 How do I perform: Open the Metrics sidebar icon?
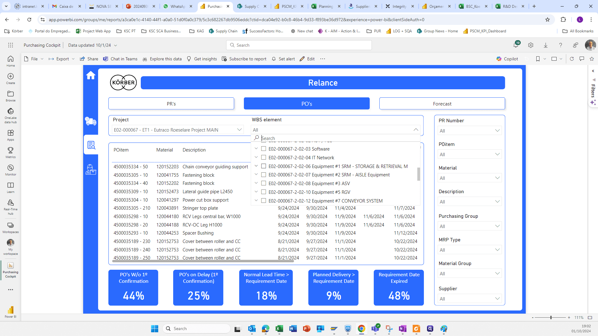click(x=11, y=152)
